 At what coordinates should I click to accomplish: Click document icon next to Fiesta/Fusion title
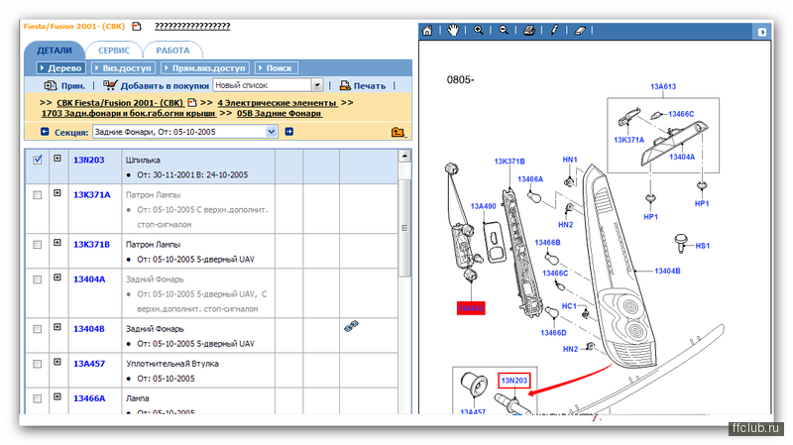137,26
